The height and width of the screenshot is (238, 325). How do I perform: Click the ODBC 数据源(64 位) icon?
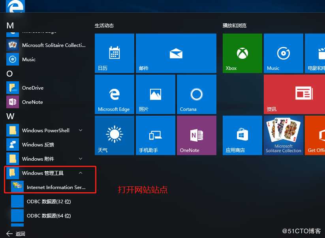click(17, 216)
